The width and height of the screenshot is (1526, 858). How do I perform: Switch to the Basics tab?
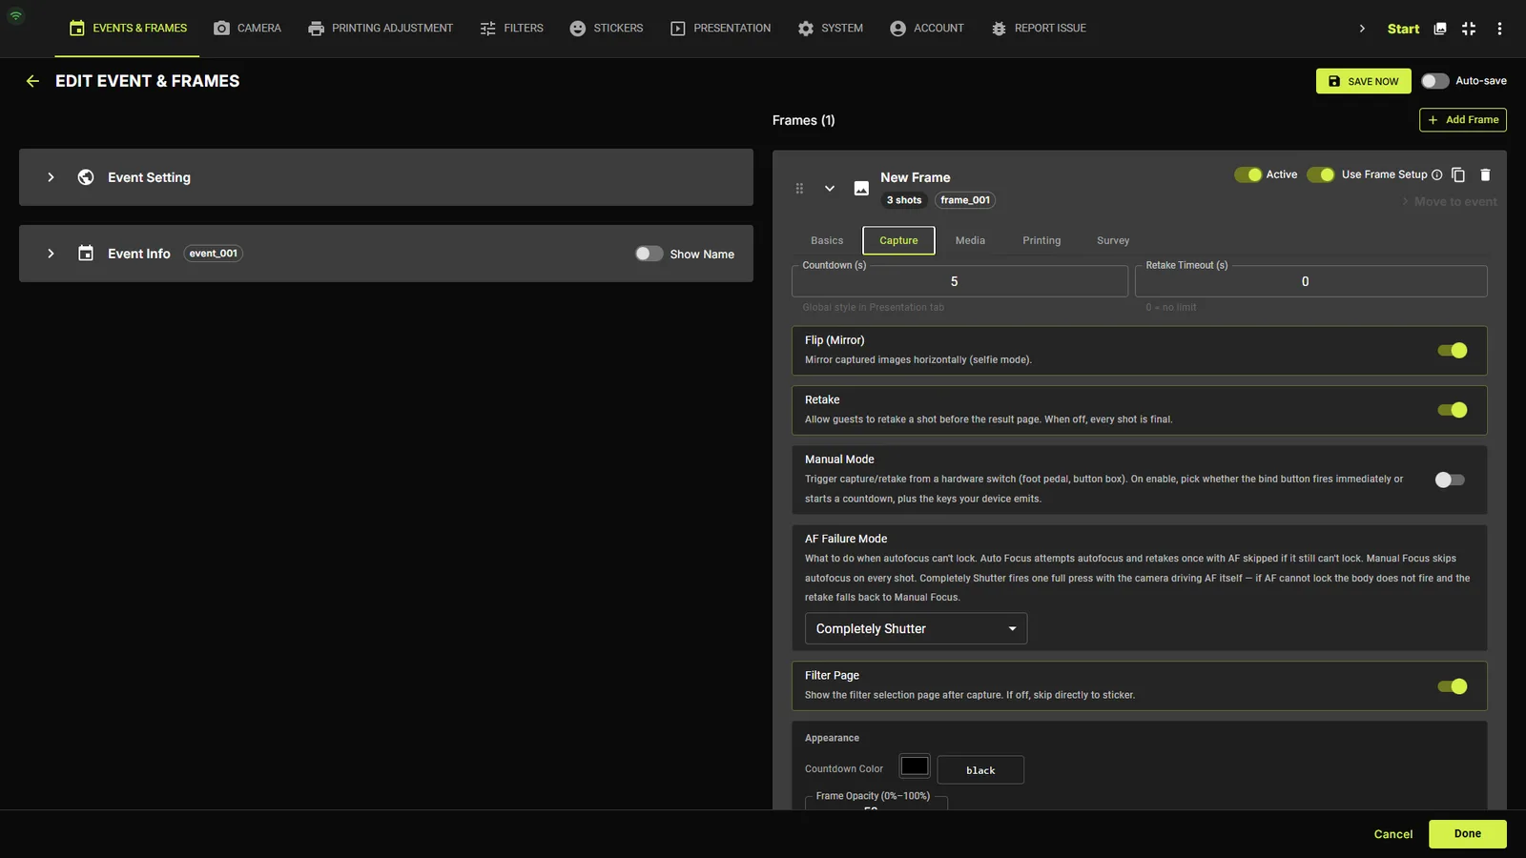pos(827,240)
